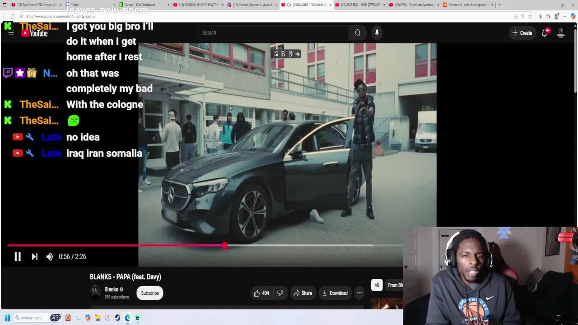Click chat message 'no idea'
578x325 pixels.
83,137
